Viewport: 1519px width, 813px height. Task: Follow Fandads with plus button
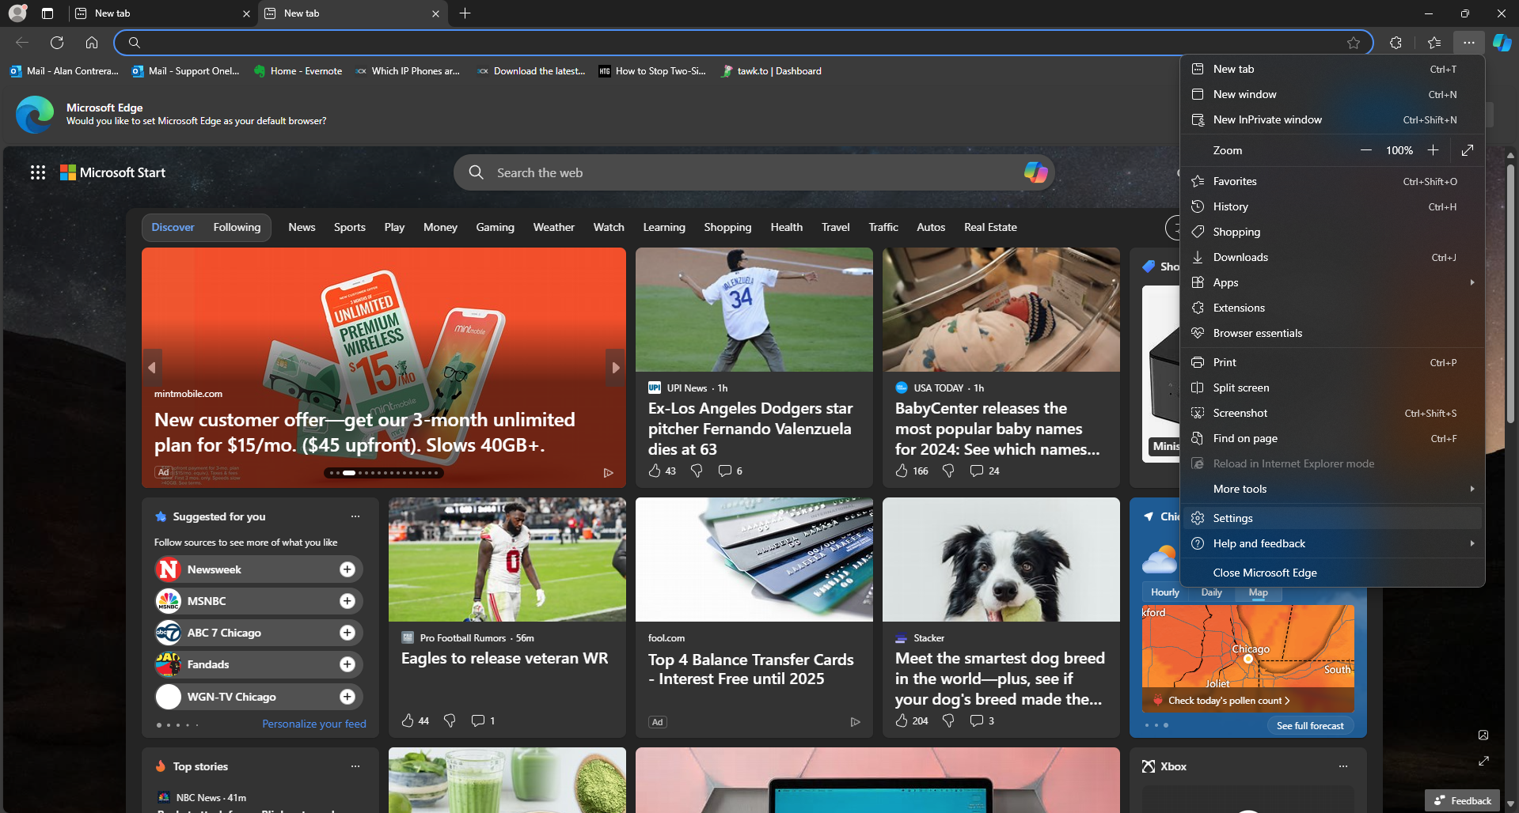[347, 664]
